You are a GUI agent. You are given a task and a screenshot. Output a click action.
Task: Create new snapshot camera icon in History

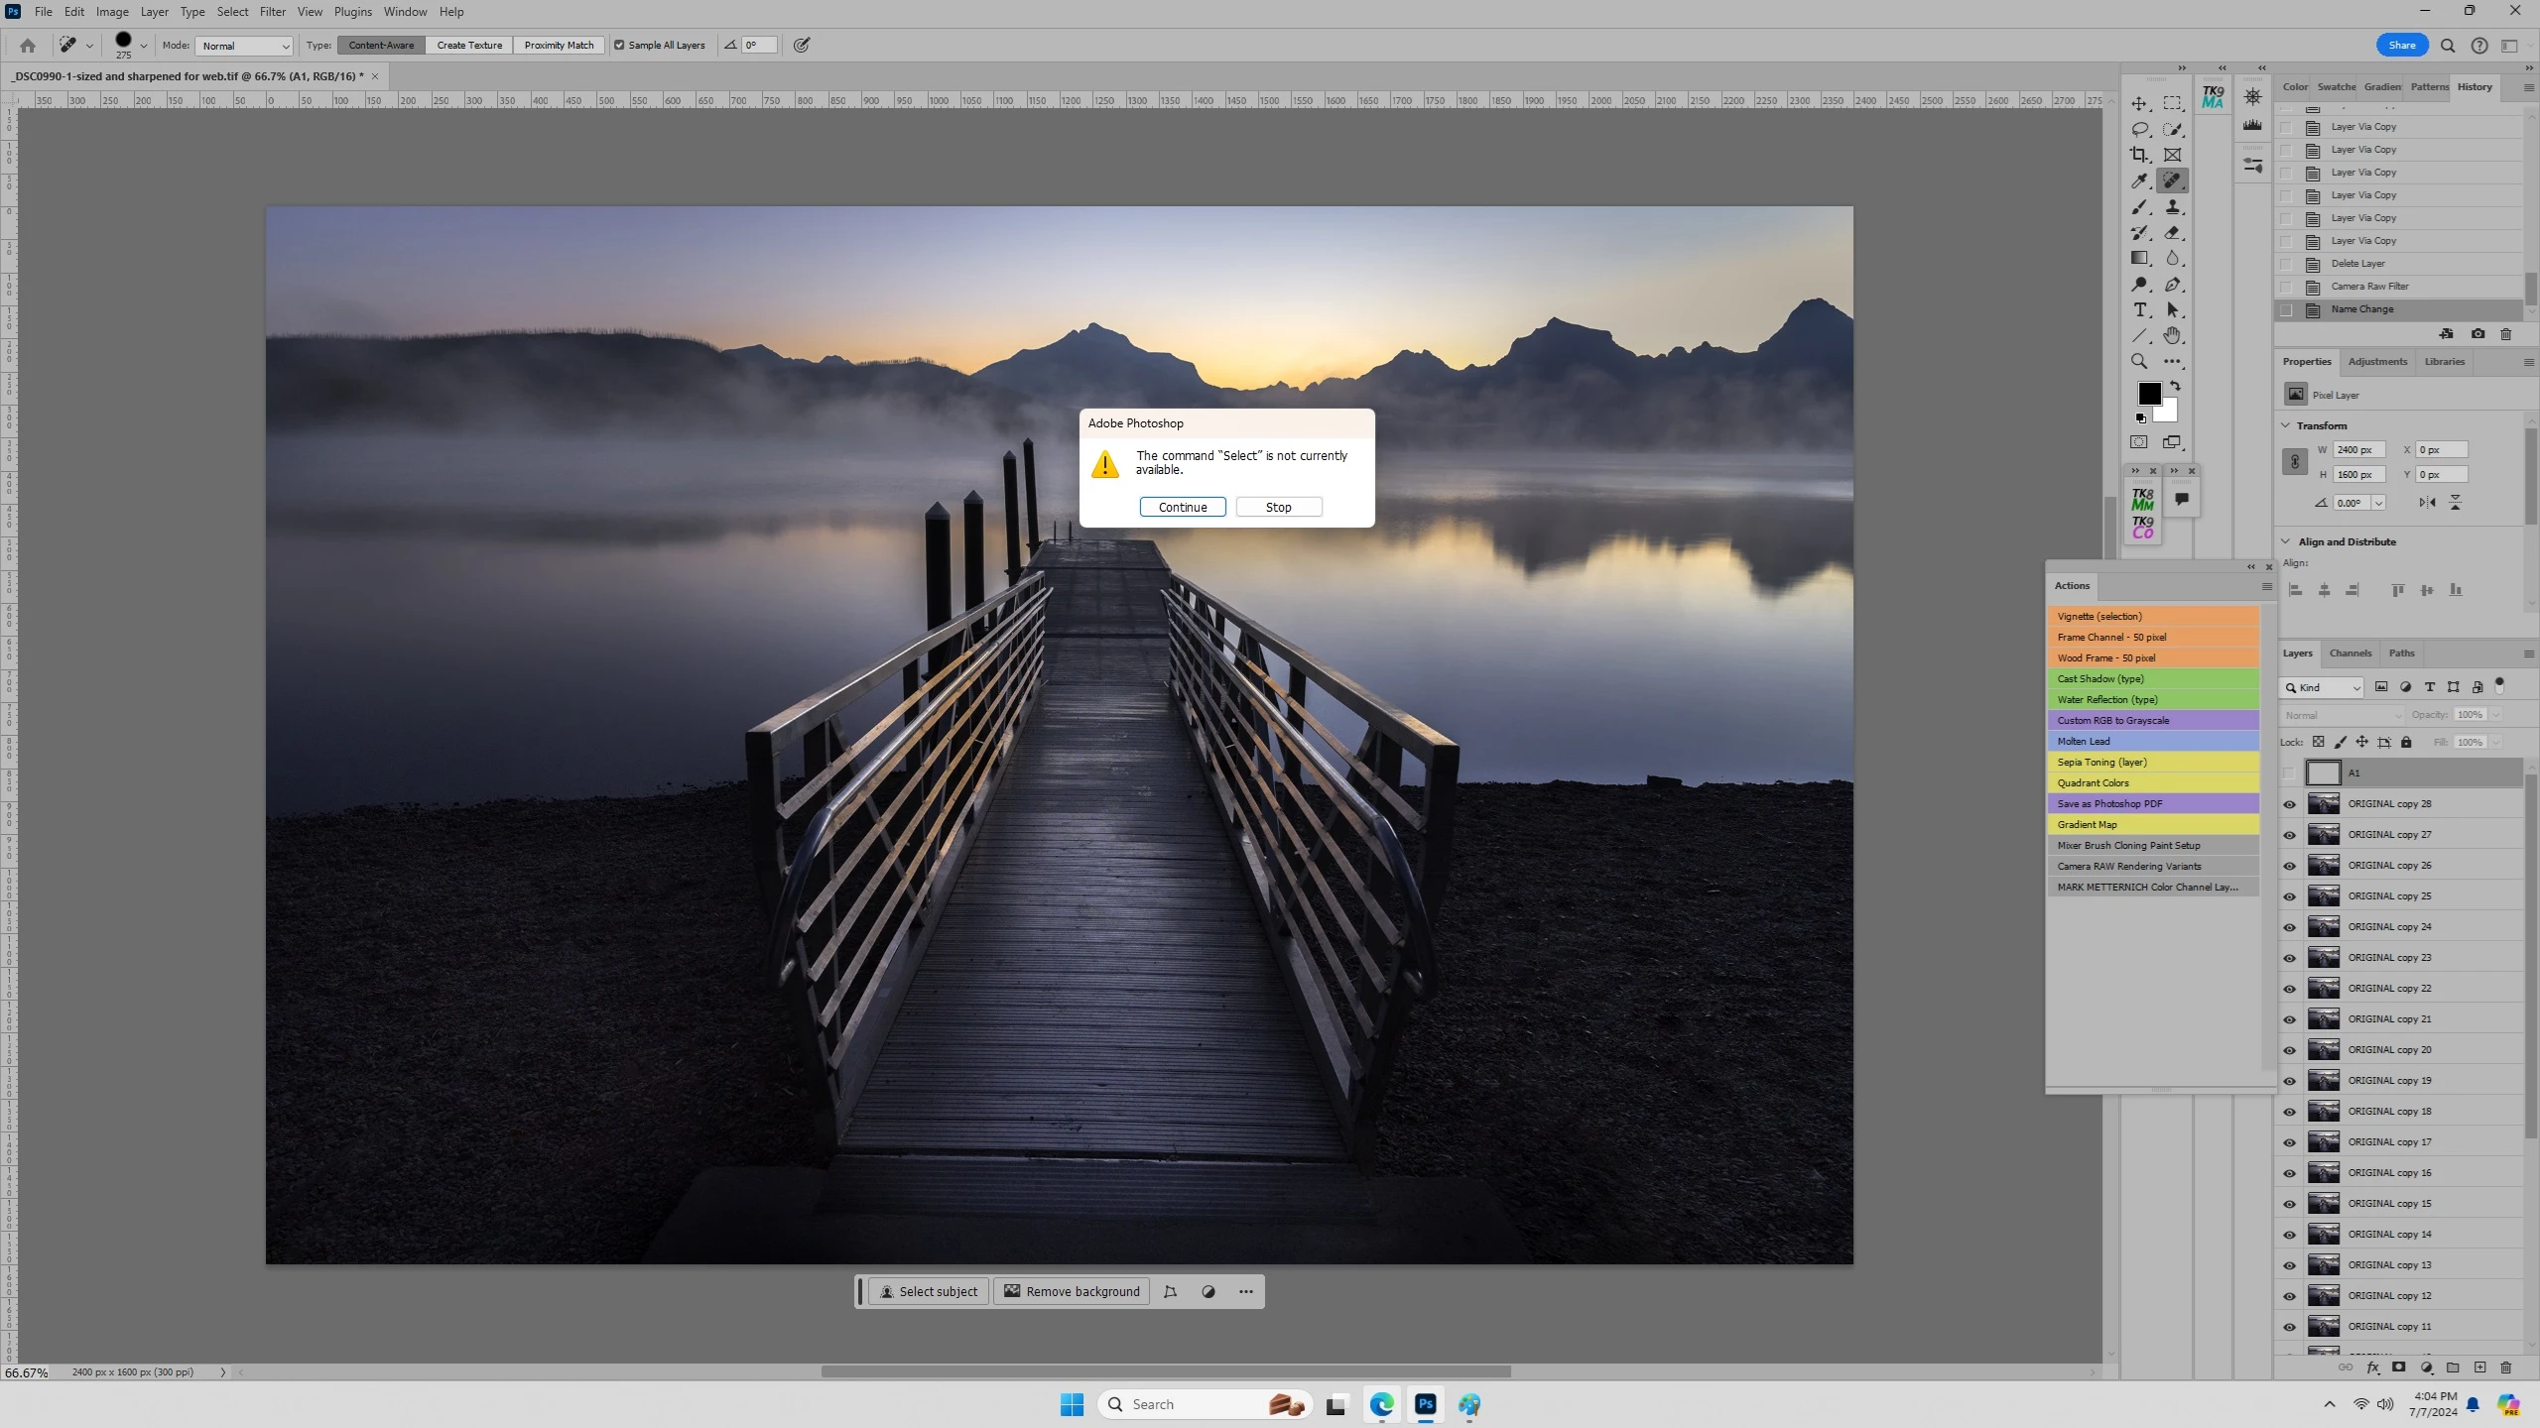pyautogui.click(x=2477, y=334)
